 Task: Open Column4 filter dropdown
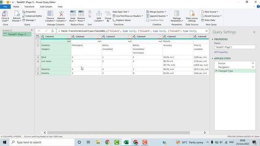[x=161, y=36]
